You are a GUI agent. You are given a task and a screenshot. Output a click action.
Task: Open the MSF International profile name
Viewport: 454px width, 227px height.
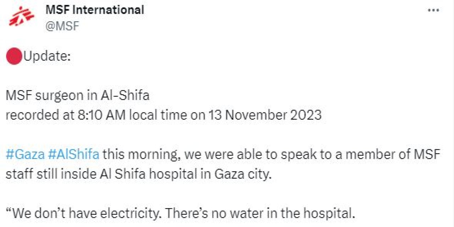point(95,10)
